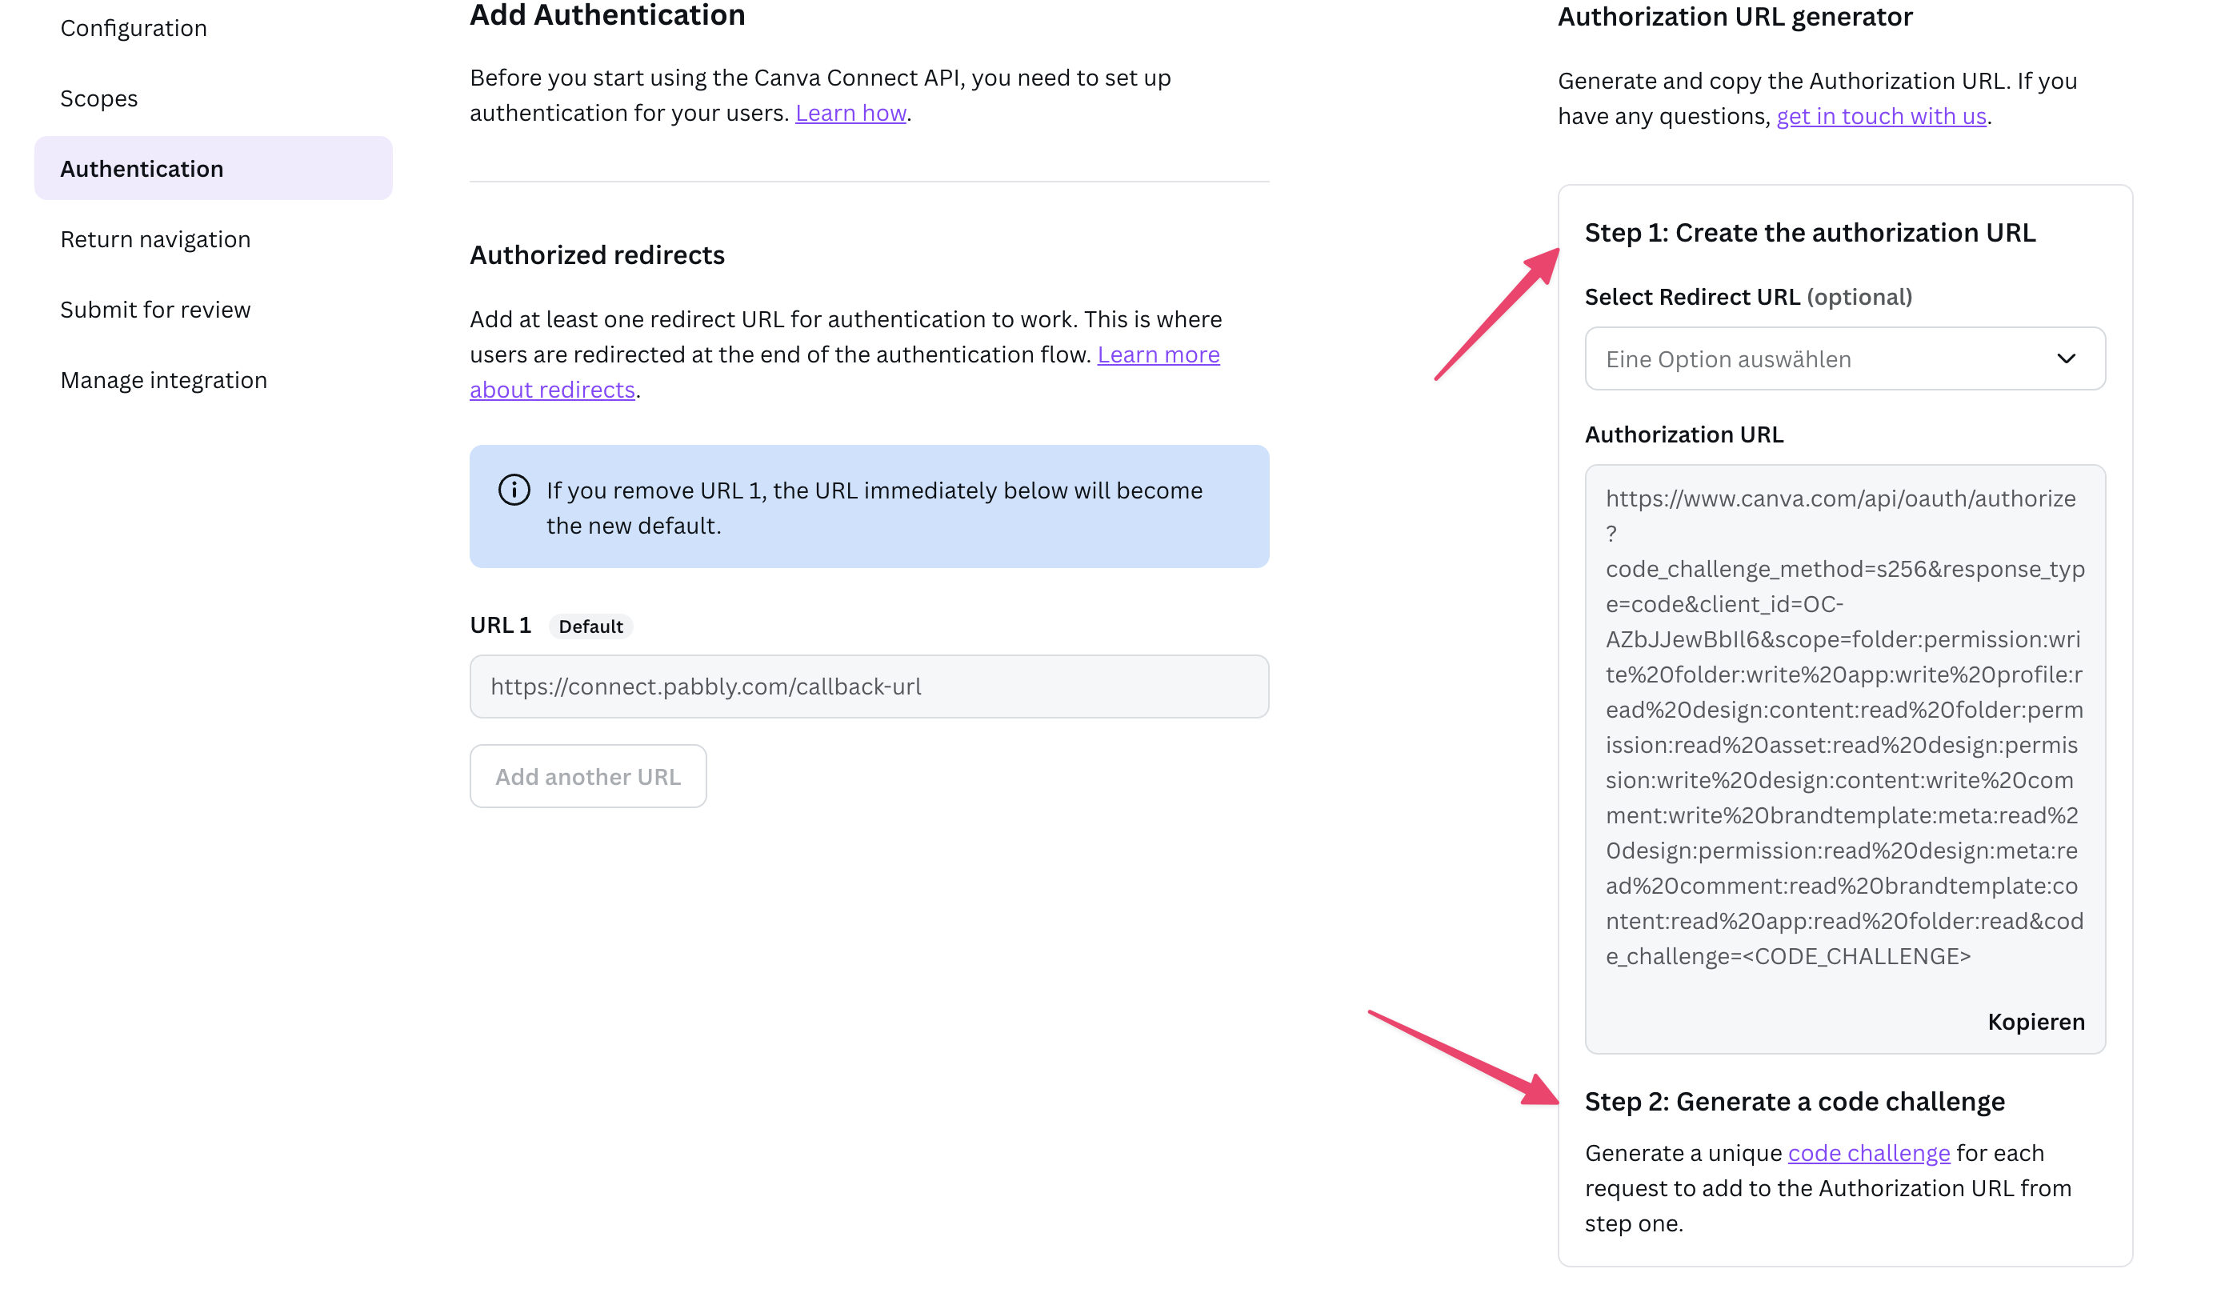Open the Configuration sidebar item
Viewport: 2229px width, 1293px height.
point(134,28)
